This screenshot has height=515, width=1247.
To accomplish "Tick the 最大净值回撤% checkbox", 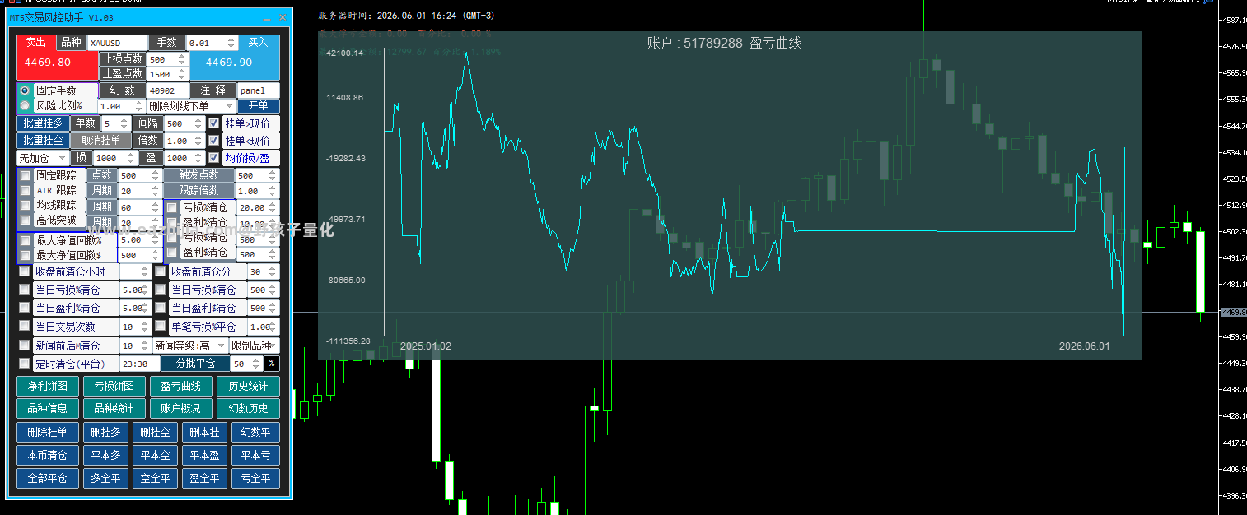I will (x=26, y=240).
